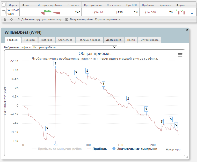Click the highest $ win marker near game 50
The width and height of the screenshot is (197, 162).
pyautogui.click(x=55, y=63)
